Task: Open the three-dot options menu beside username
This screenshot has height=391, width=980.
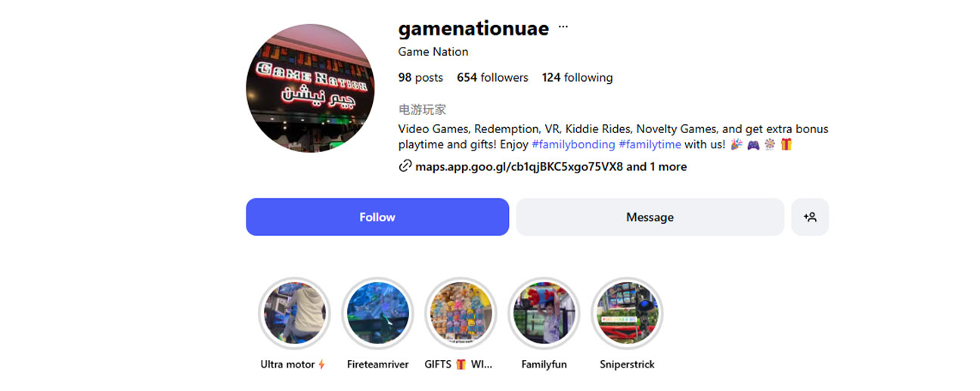Action: [x=563, y=27]
